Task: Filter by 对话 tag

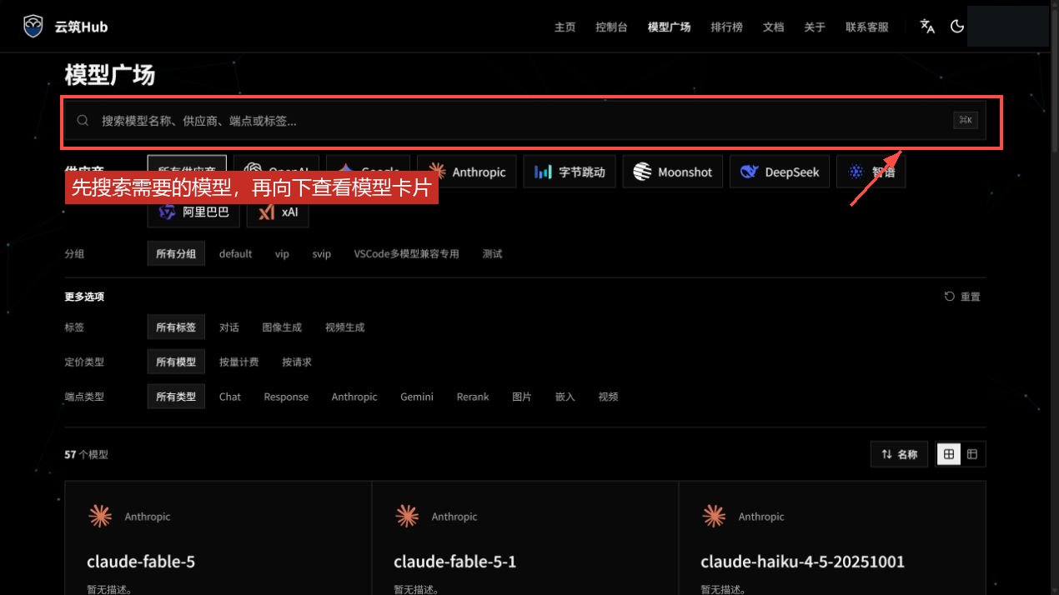Action: point(229,327)
